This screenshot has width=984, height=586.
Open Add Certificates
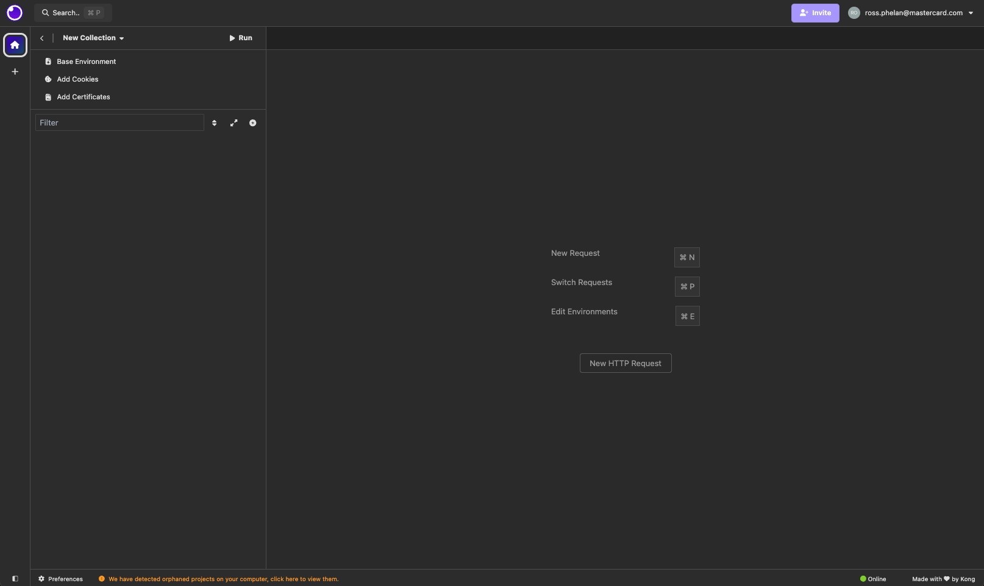click(84, 97)
